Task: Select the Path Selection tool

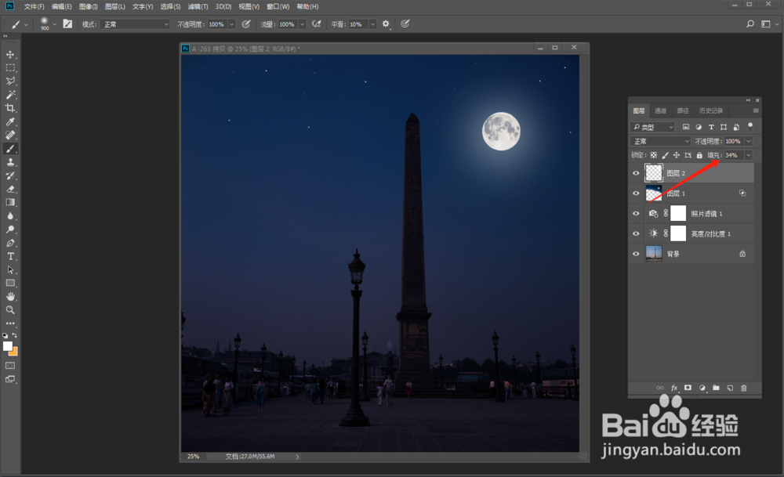Action: [x=10, y=269]
